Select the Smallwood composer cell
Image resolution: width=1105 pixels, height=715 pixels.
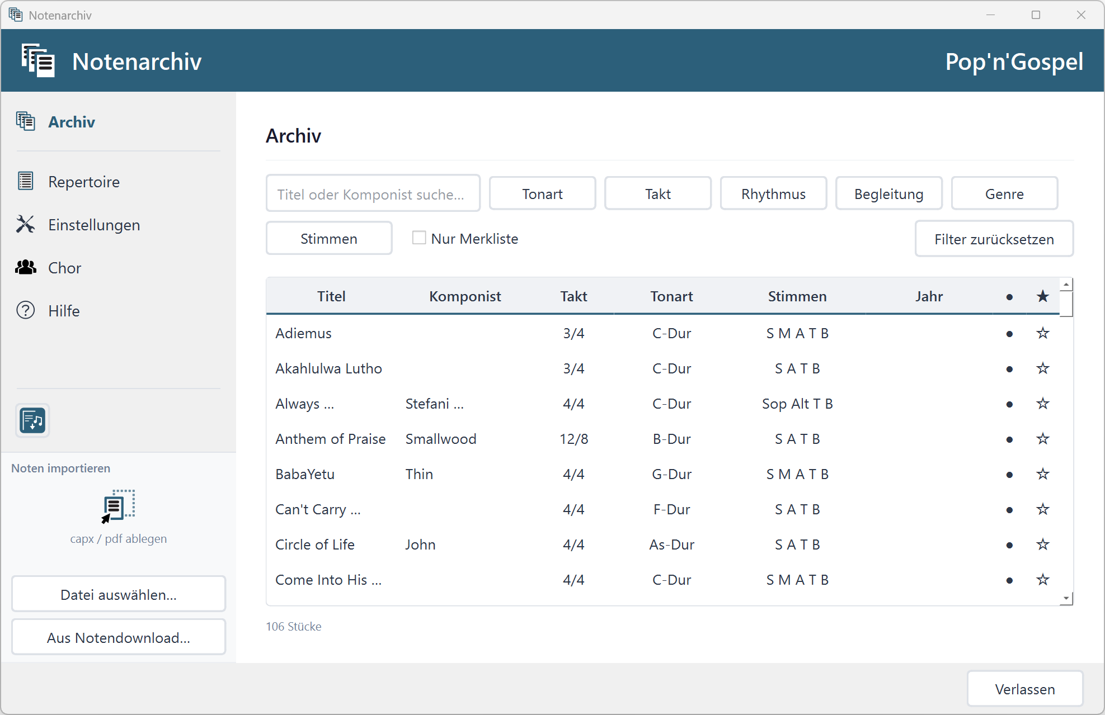(x=441, y=439)
